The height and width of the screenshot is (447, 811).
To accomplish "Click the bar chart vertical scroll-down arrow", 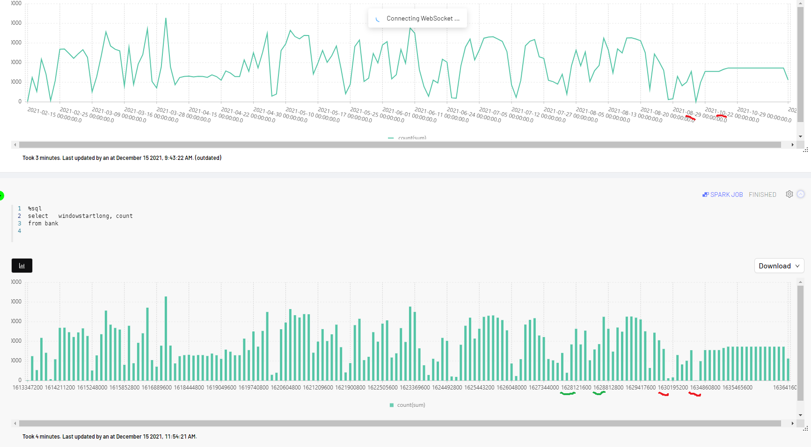I will (x=800, y=415).
